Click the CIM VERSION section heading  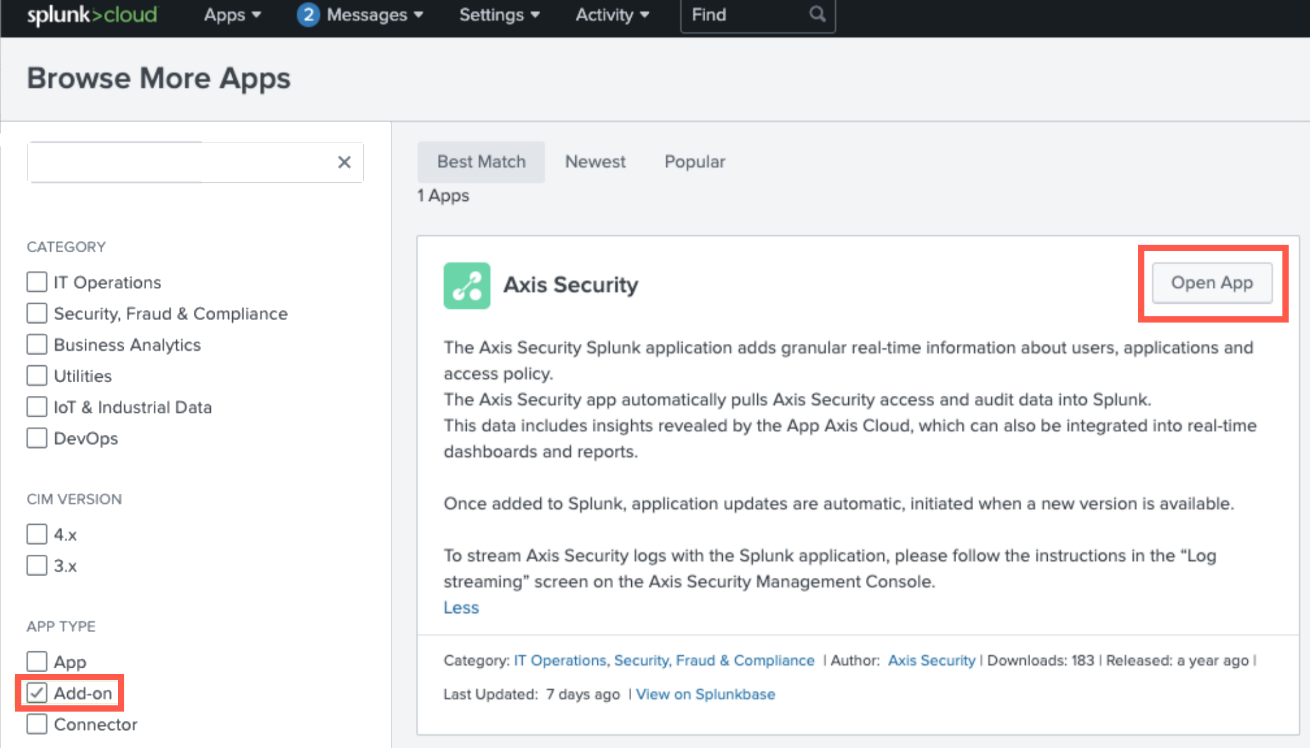point(74,499)
